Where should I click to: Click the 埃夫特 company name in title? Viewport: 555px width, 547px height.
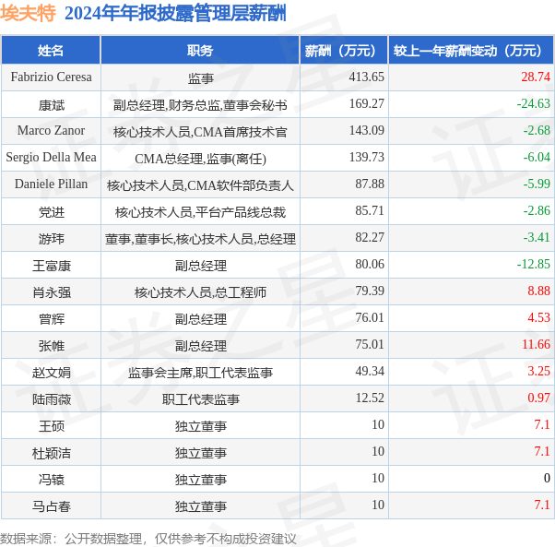coord(28,14)
